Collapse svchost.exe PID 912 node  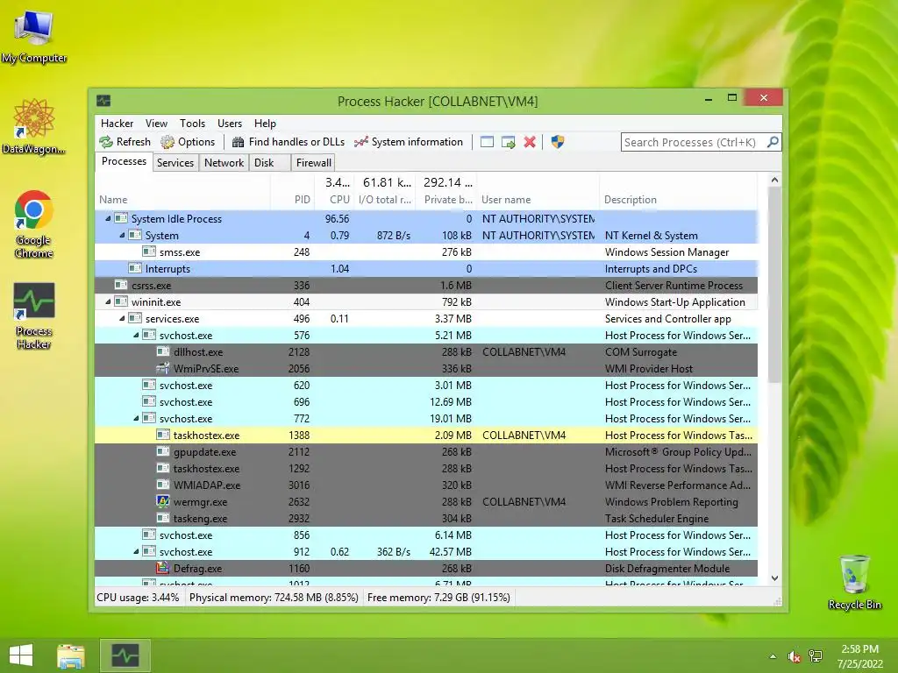pos(136,552)
